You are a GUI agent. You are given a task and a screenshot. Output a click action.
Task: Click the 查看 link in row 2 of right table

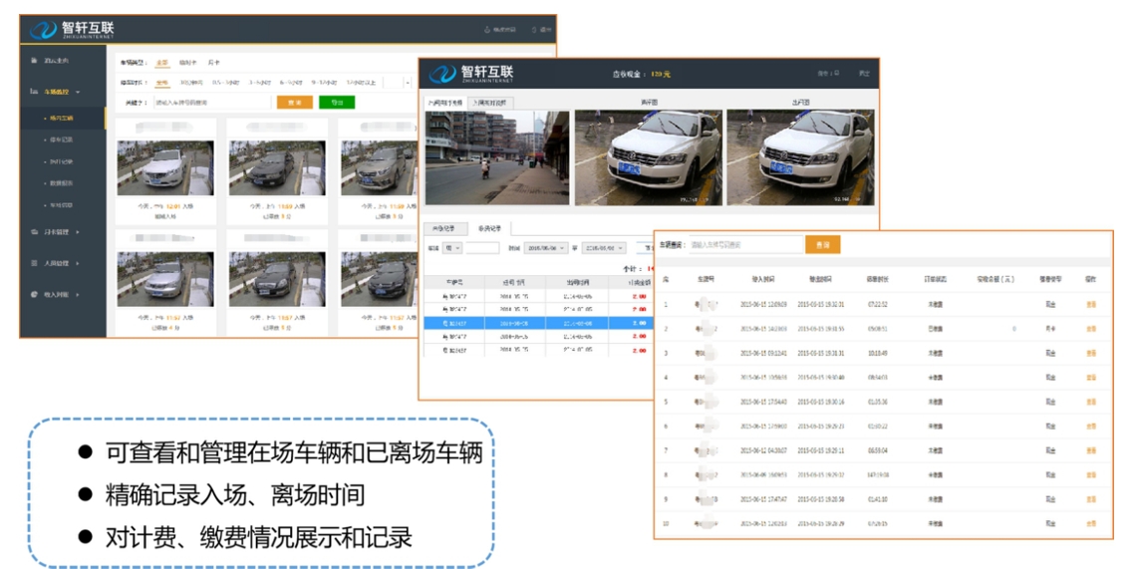pos(1091,329)
